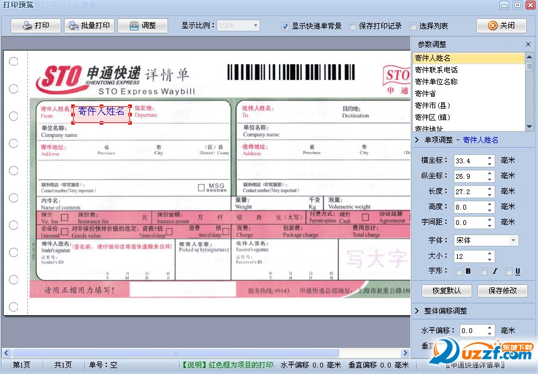Click batch printer icon on 批量打印
Image resolution: width=538 pixels, height=374 pixels.
pyautogui.click(x=73, y=26)
